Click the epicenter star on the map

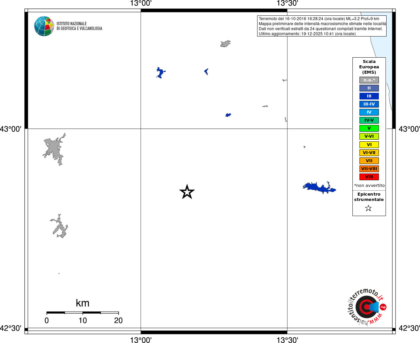pos(187,192)
